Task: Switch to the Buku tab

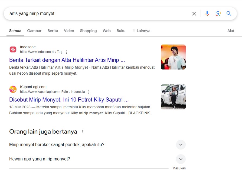Action: (x=121, y=31)
